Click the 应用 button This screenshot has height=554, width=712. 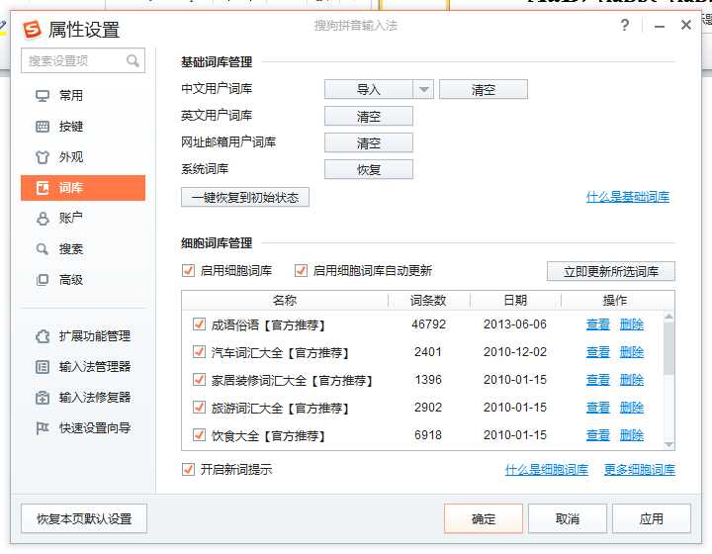[x=651, y=518]
